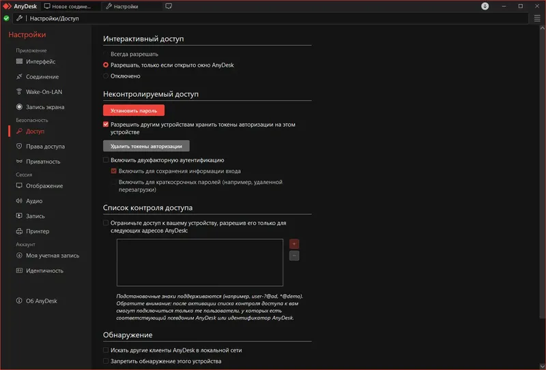Click the Установить пароль button
Viewport: 546px width, 370px height.
(134, 110)
